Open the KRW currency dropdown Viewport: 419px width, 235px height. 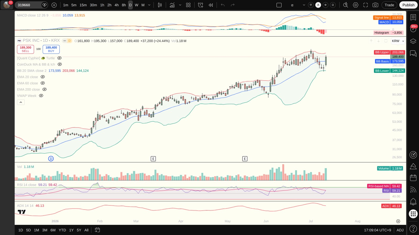point(398,41)
